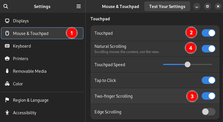The width and height of the screenshot is (223, 122).
Task: Disable the Touchpad switch
Action: [209, 33]
